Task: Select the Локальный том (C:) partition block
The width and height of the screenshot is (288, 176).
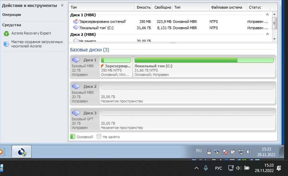Action: click(x=204, y=67)
